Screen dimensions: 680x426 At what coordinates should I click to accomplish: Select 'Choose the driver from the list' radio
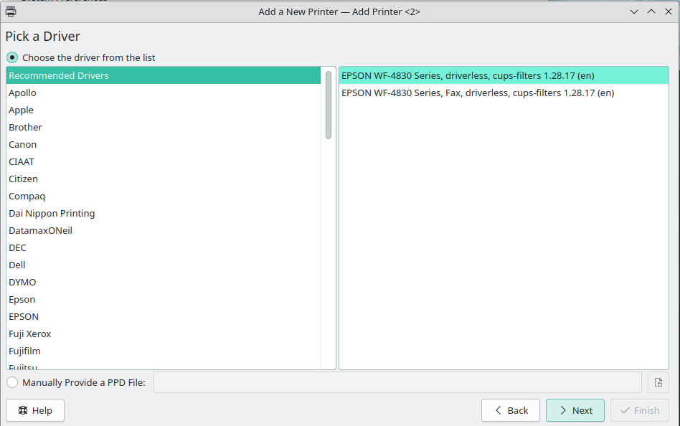tap(12, 57)
